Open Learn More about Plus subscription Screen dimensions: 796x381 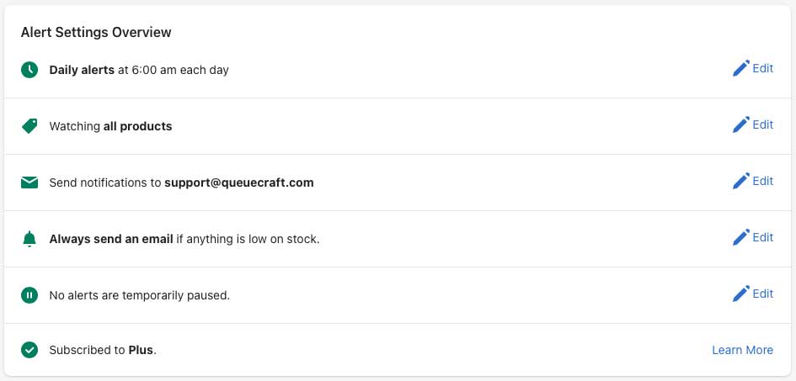[x=743, y=350]
